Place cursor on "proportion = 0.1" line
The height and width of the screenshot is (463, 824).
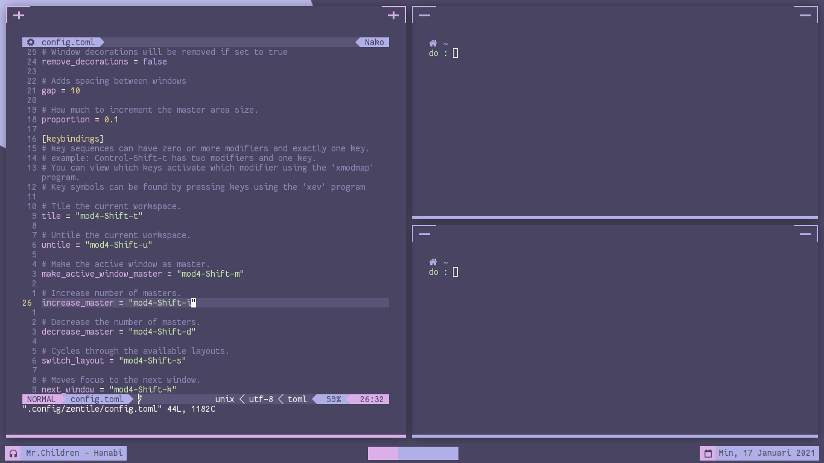click(x=80, y=119)
